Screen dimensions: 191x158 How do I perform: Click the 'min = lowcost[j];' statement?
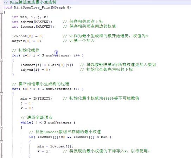click(55, 146)
